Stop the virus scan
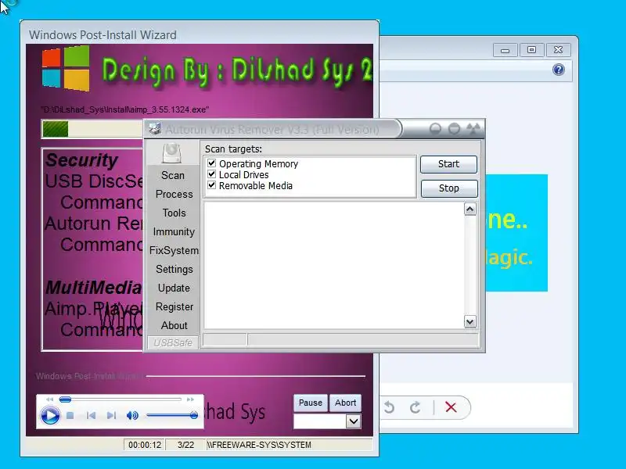 (x=448, y=188)
